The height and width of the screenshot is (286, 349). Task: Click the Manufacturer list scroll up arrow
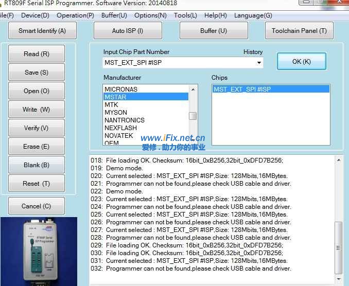193,90
